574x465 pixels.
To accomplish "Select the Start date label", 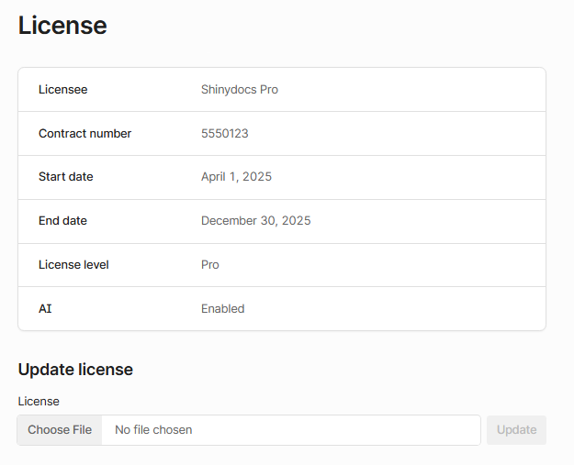I will (65, 177).
